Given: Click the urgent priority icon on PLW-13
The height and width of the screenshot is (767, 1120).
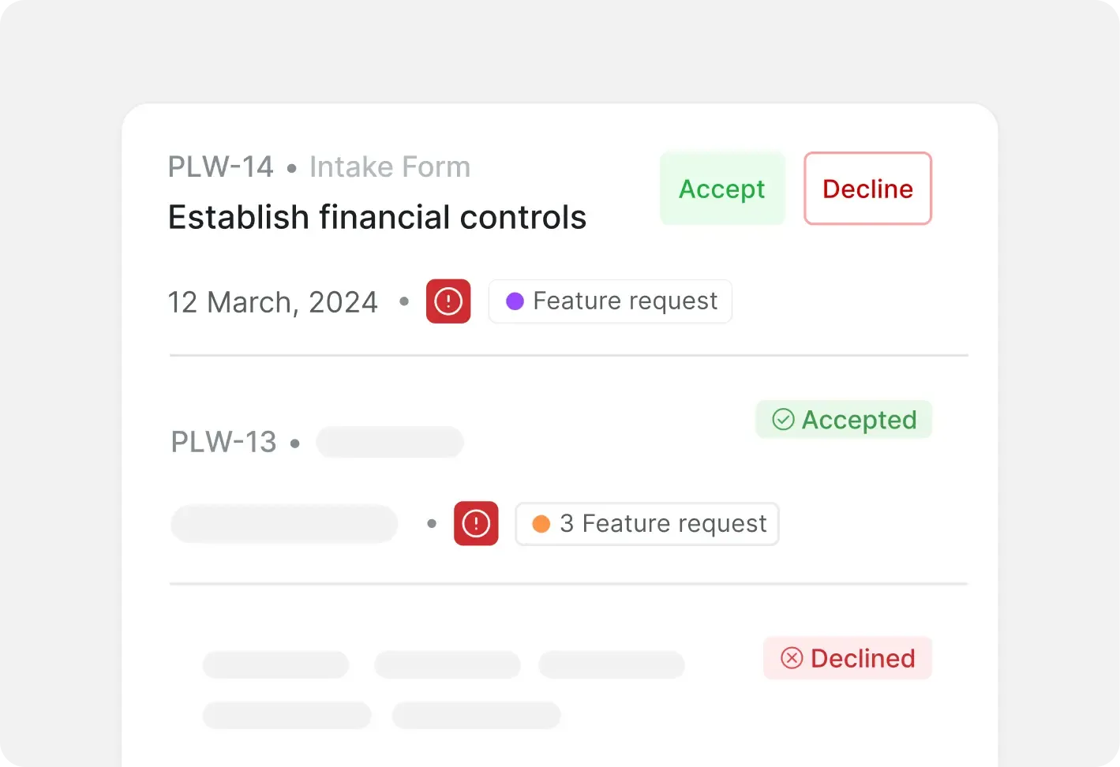Looking at the screenshot, I should pos(476,523).
